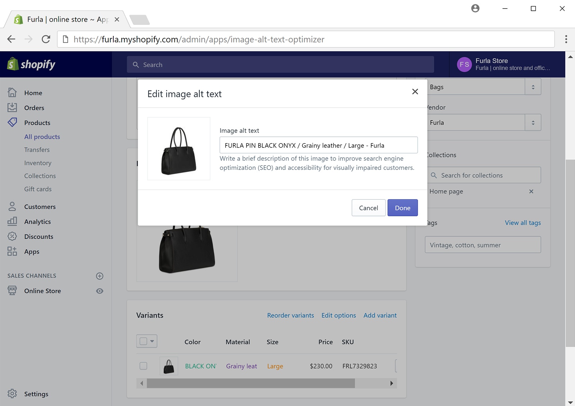Click Done to save alt text
575x406 pixels.
click(403, 208)
